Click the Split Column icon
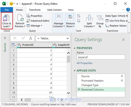This screenshot has width=131, height=107. 89,18
